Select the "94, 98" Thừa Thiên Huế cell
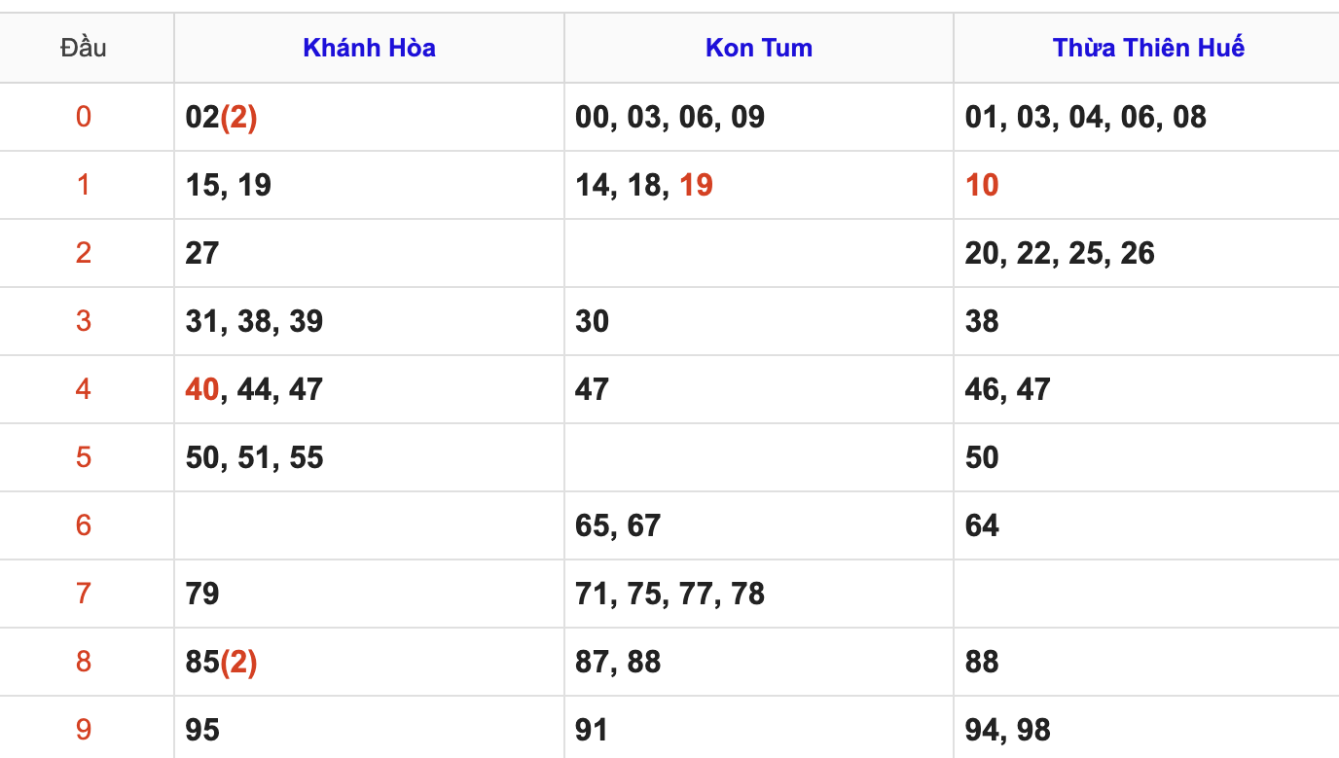The image size is (1339, 758). coord(1007,730)
